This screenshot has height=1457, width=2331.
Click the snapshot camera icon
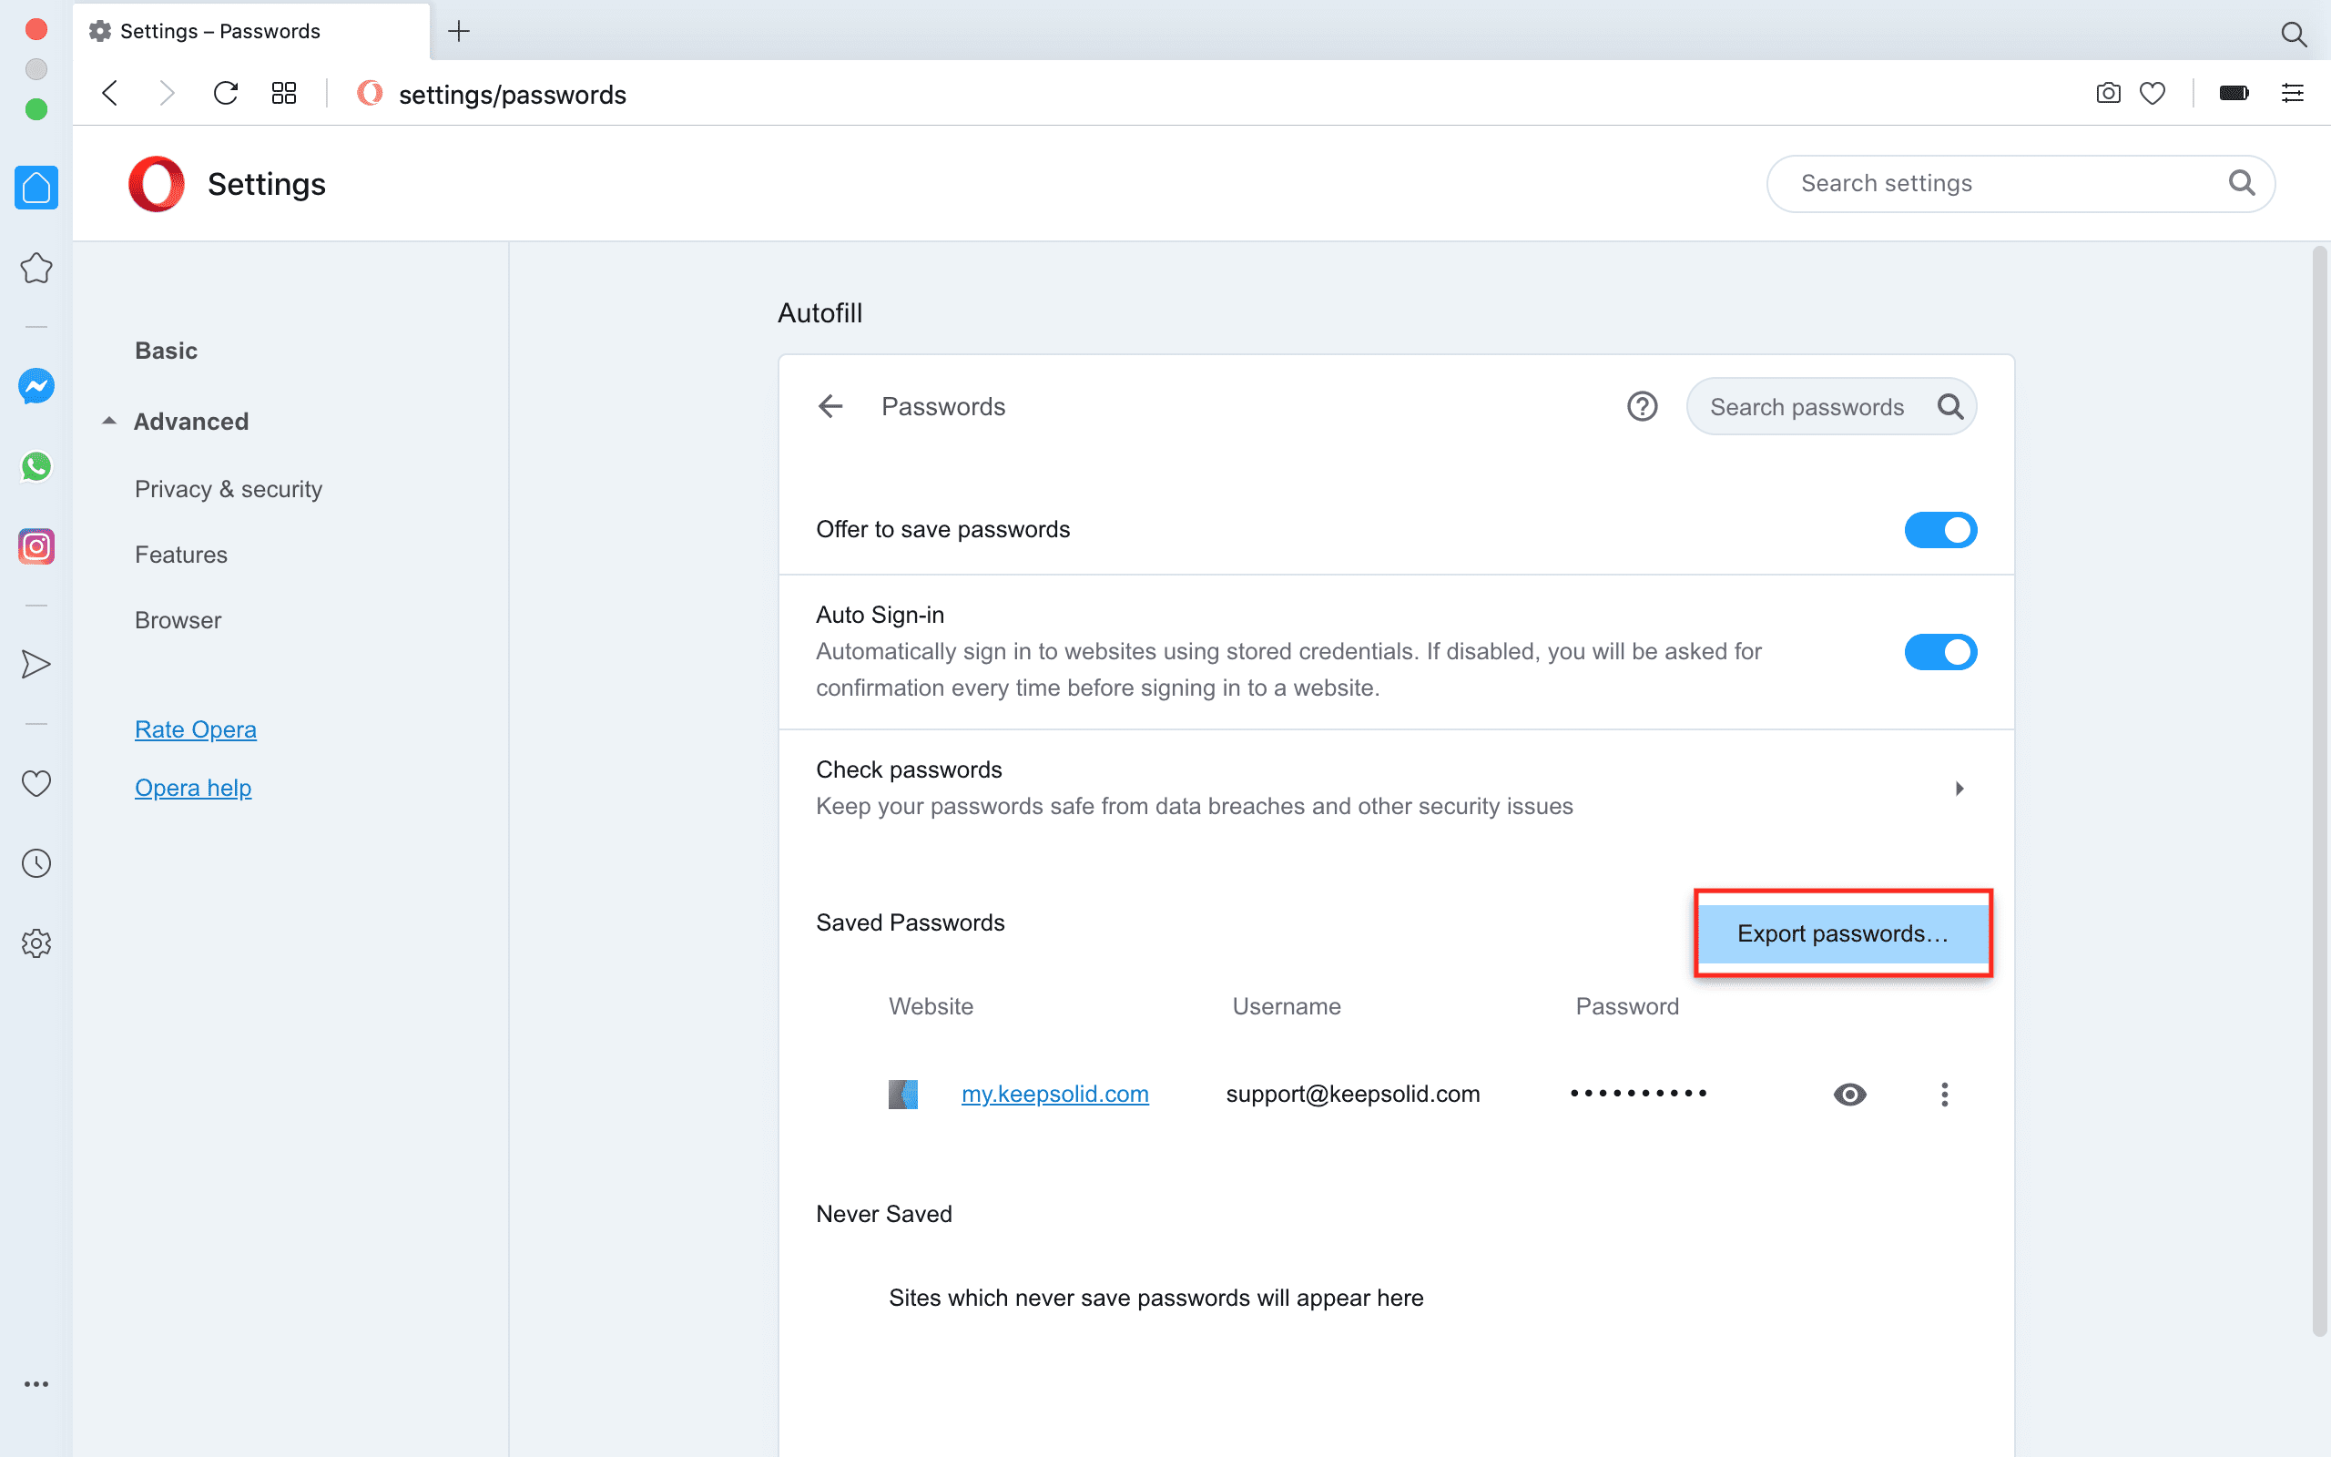click(x=2108, y=94)
